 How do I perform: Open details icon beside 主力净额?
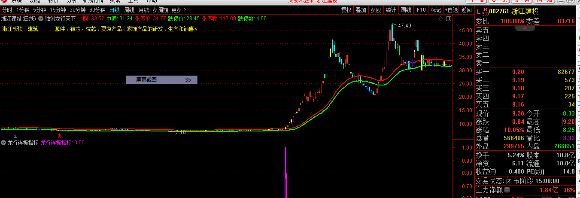click(507, 190)
